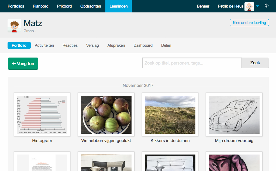Open the dunes landscape photo thumbnail
The image size is (276, 171).
click(170, 115)
